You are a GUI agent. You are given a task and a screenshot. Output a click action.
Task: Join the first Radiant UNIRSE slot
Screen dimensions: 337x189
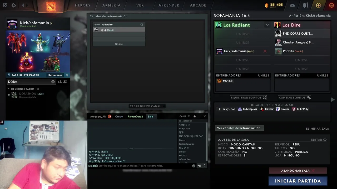242,34
